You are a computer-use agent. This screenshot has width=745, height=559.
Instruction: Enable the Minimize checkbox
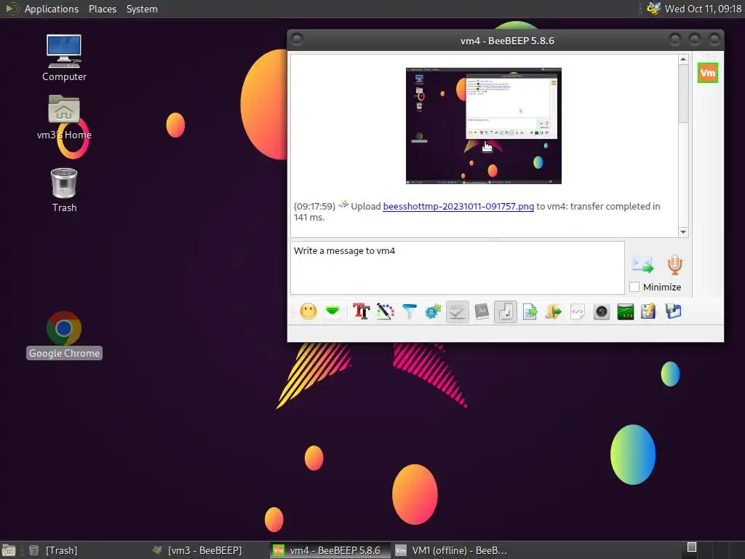click(634, 287)
